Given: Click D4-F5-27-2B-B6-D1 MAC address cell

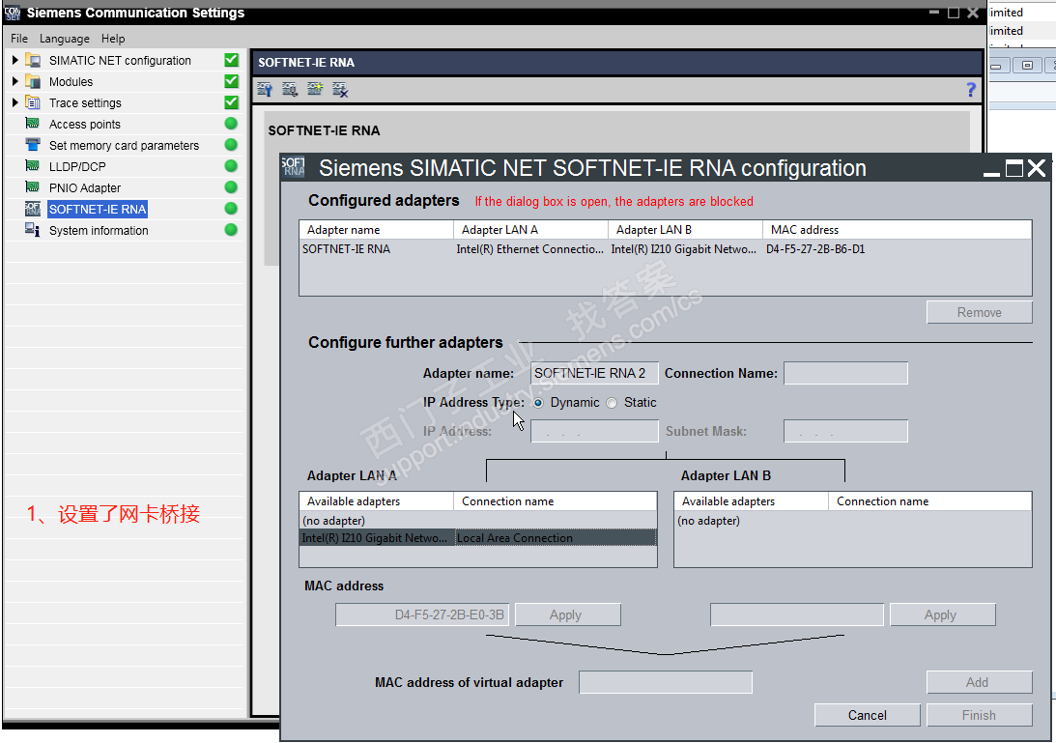Looking at the screenshot, I should point(815,249).
